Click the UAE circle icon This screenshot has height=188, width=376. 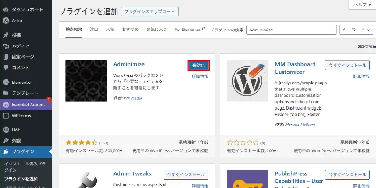click(x=6, y=130)
